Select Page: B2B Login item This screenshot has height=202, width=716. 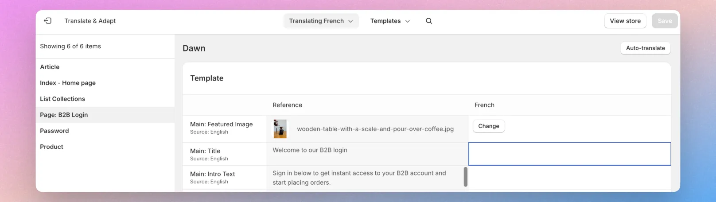pyautogui.click(x=105, y=115)
